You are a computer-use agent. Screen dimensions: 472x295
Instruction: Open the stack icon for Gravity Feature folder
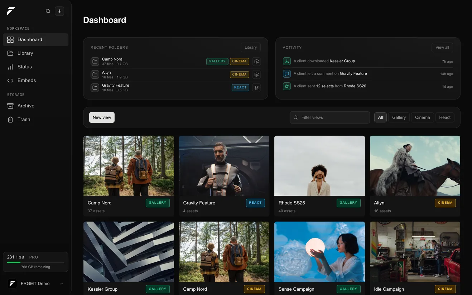point(256,87)
